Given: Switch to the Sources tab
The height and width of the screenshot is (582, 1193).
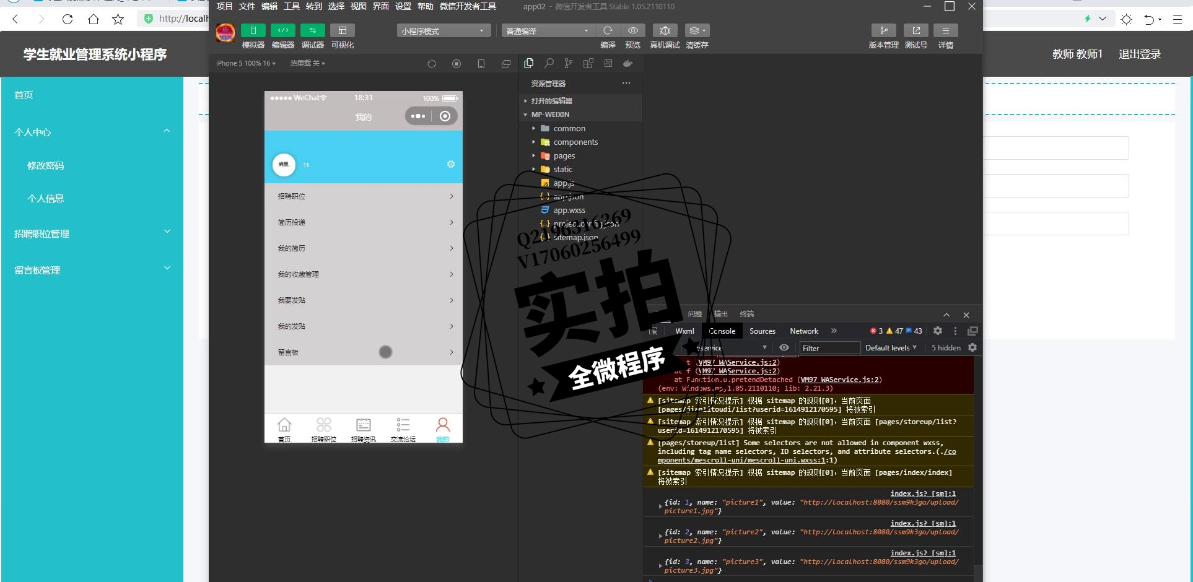Looking at the screenshot, I should (762, 331).
